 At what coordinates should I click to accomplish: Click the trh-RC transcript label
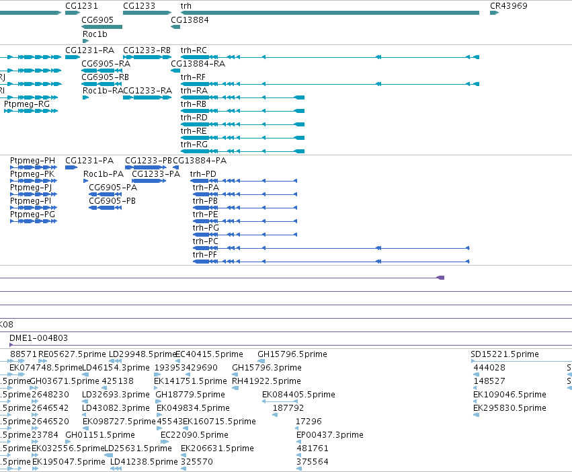click(x=194, y=50)
